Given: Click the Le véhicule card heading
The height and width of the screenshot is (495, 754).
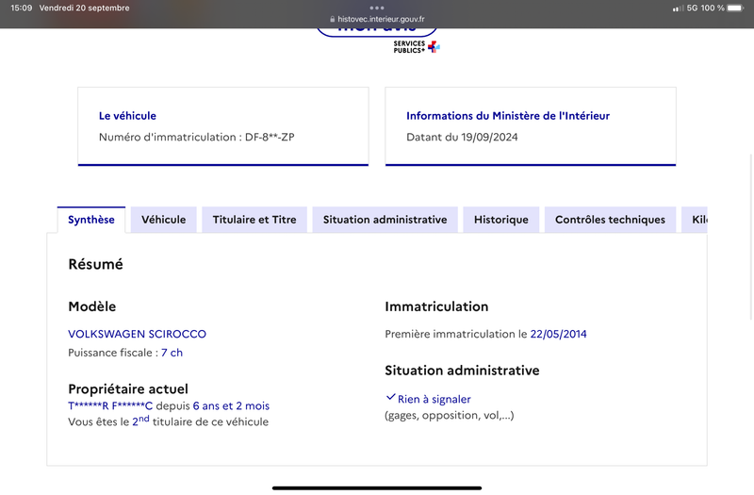Looking at the screenshot, I should [x=127, y=116].
